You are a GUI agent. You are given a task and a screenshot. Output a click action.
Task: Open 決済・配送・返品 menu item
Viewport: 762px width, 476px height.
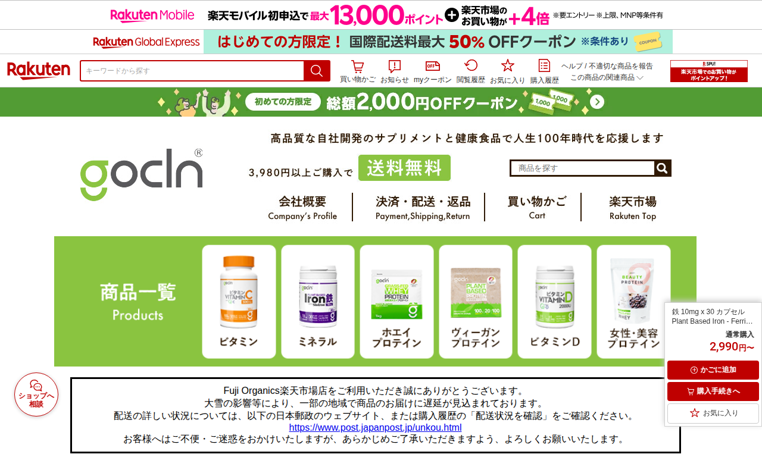tap(423, 208)
